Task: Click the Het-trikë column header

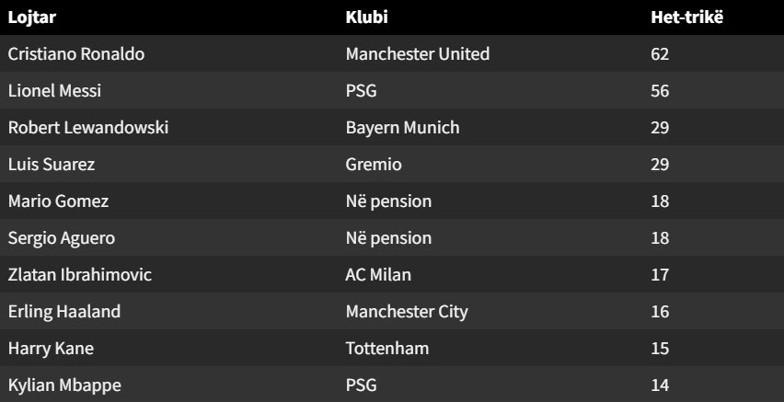Action: click(x=686, y=17)
